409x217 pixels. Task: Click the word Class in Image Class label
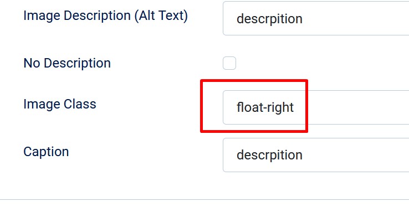tap(80, 104)
